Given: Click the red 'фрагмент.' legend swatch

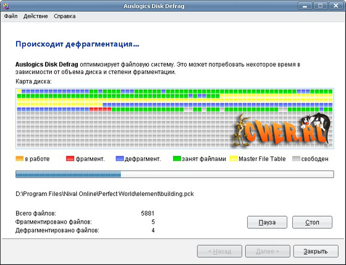Looking at the screenshot, I should pos(70,159).
